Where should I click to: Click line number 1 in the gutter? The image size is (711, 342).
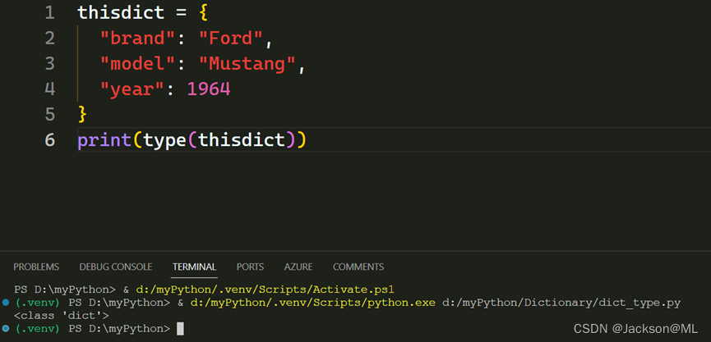tap(50, 13)
